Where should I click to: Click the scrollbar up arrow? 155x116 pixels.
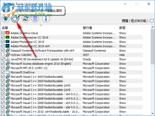pos(152,27)
